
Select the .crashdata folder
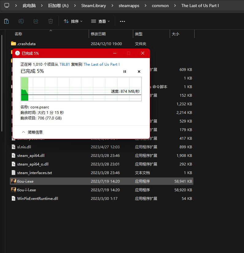click(x=26, y=44)
